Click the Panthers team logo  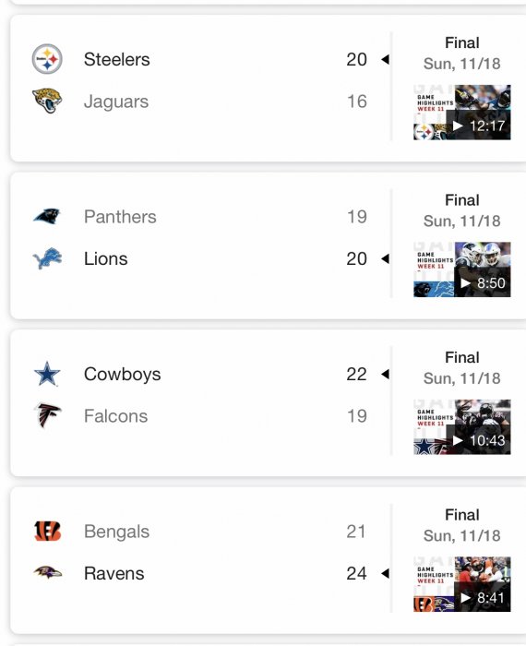(47, 216)
